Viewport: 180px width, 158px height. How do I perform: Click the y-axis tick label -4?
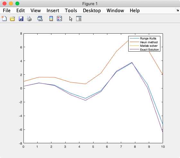pos(21,116)
